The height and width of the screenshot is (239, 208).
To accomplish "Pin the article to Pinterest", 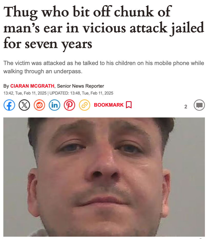I will click(x=69, y=105).
